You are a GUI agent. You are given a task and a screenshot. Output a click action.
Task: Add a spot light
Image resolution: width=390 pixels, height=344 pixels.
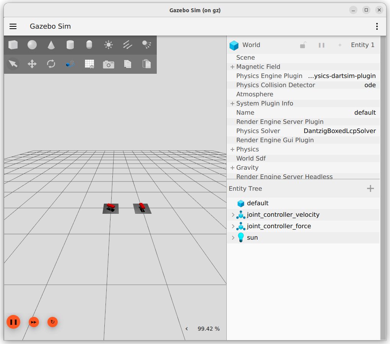click(x=147, y=45)
